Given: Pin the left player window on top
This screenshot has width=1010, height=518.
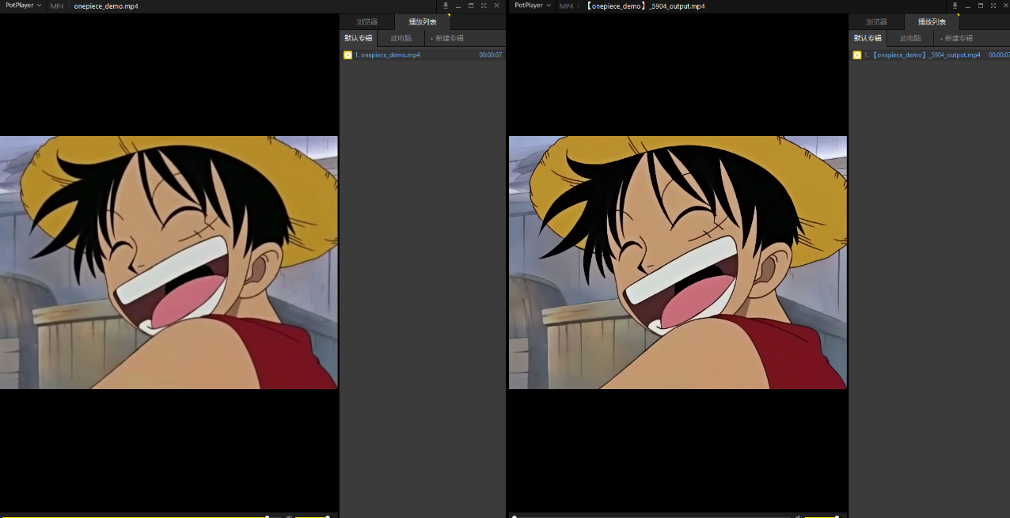Looking at the screenshot, I should tap(446, 6).
